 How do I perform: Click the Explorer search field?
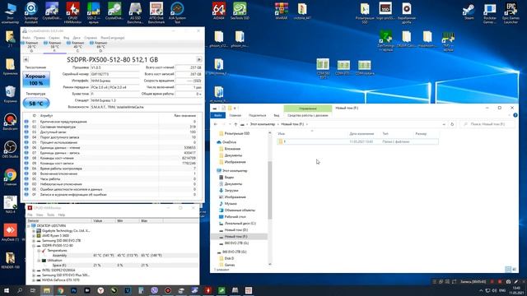coord(487,124)
